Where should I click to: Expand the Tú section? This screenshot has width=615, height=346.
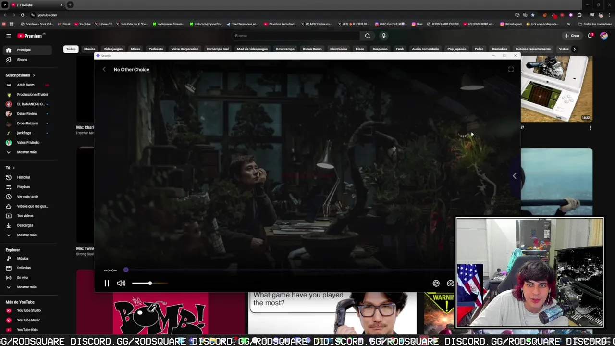(10, 168)
